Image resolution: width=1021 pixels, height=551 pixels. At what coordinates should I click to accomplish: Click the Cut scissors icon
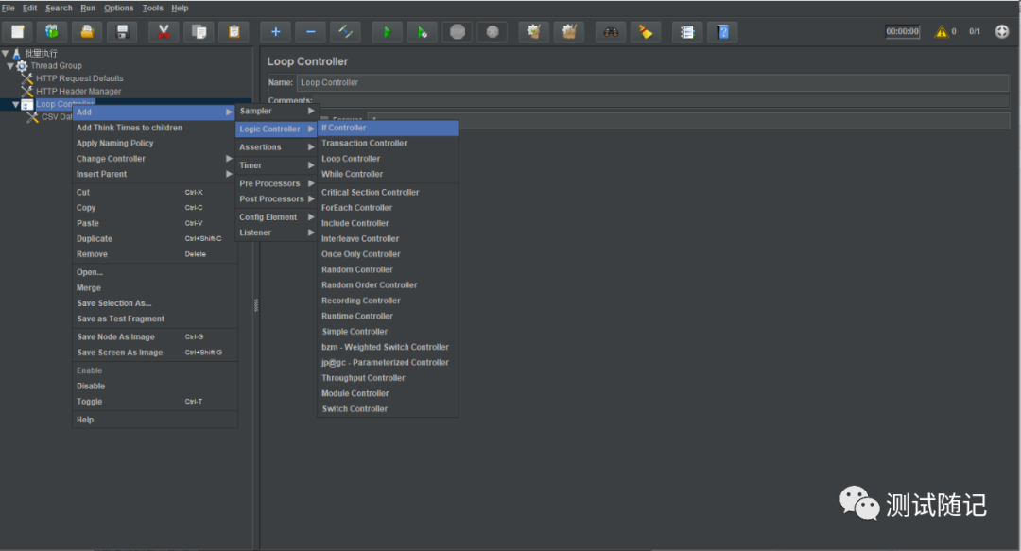point(164,31)
